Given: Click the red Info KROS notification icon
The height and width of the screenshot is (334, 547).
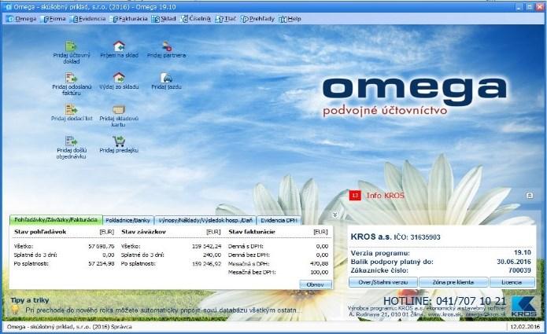Looking at the screenshot, I should point(355,196).
